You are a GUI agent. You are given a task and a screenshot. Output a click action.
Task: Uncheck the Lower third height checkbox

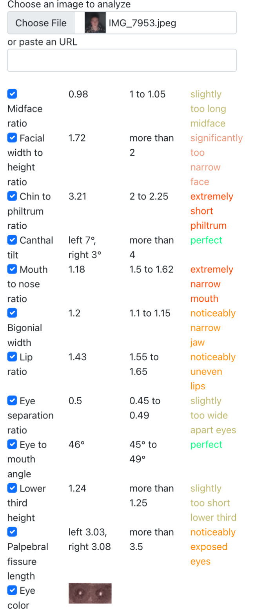tap(12, 488)
